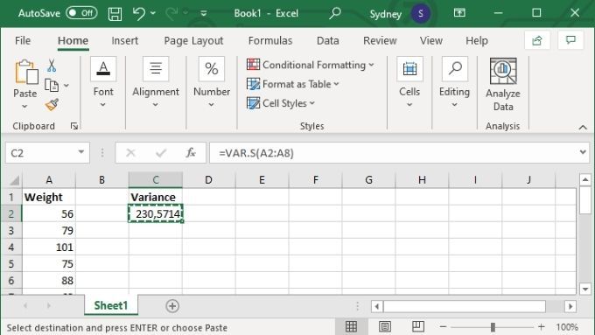Click the Copy icon

[52, 86]
